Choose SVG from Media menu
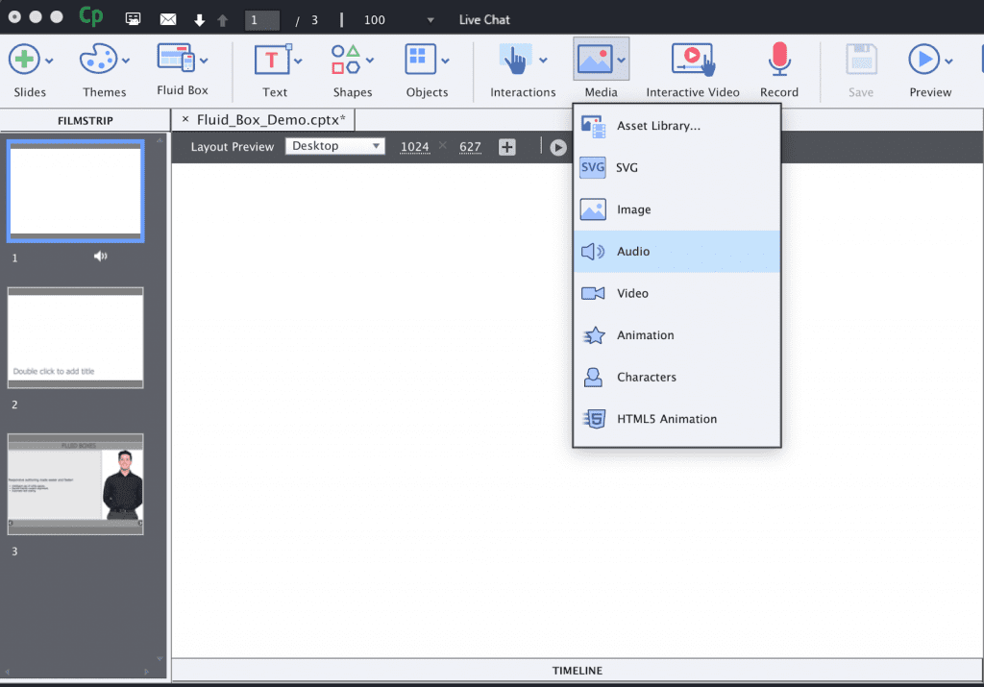984x687 pixels. click(x=676, y=167)
